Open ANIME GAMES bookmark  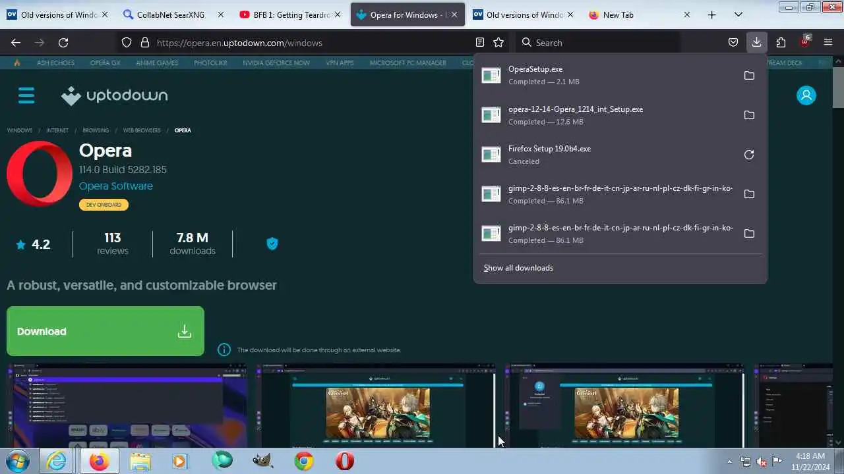click(x=157, y=63)
